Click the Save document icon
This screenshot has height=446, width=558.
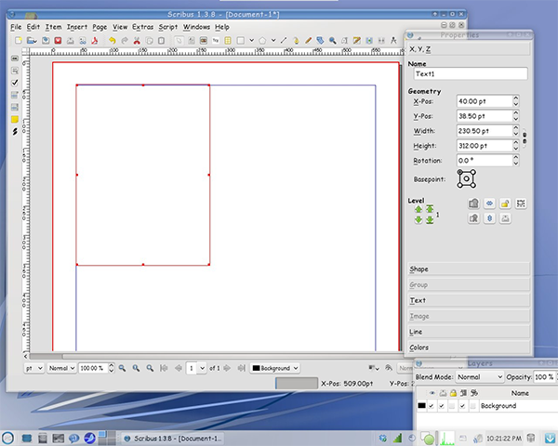click(46, 41)
